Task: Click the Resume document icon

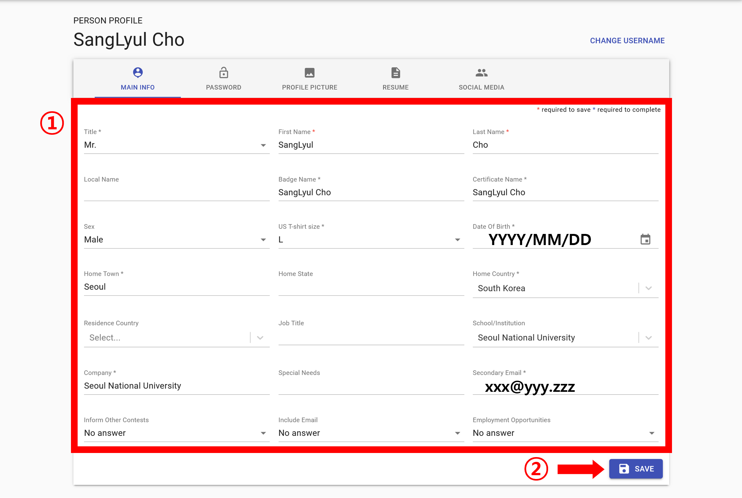Action: coord(395,73)
